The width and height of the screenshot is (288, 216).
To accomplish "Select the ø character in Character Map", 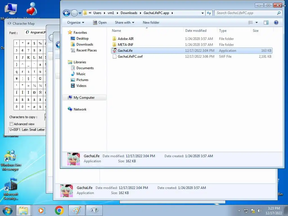I will coord(34,107).
